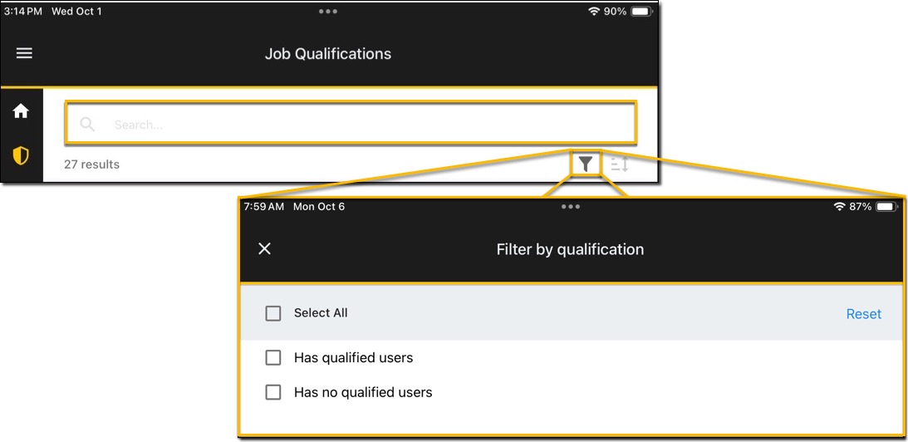
Task: Tap the filter panel's 87% battery icon
Action: (x=886, y=206)
